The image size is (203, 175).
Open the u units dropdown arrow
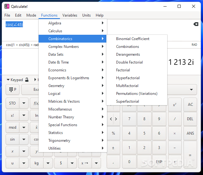point(24,163)
